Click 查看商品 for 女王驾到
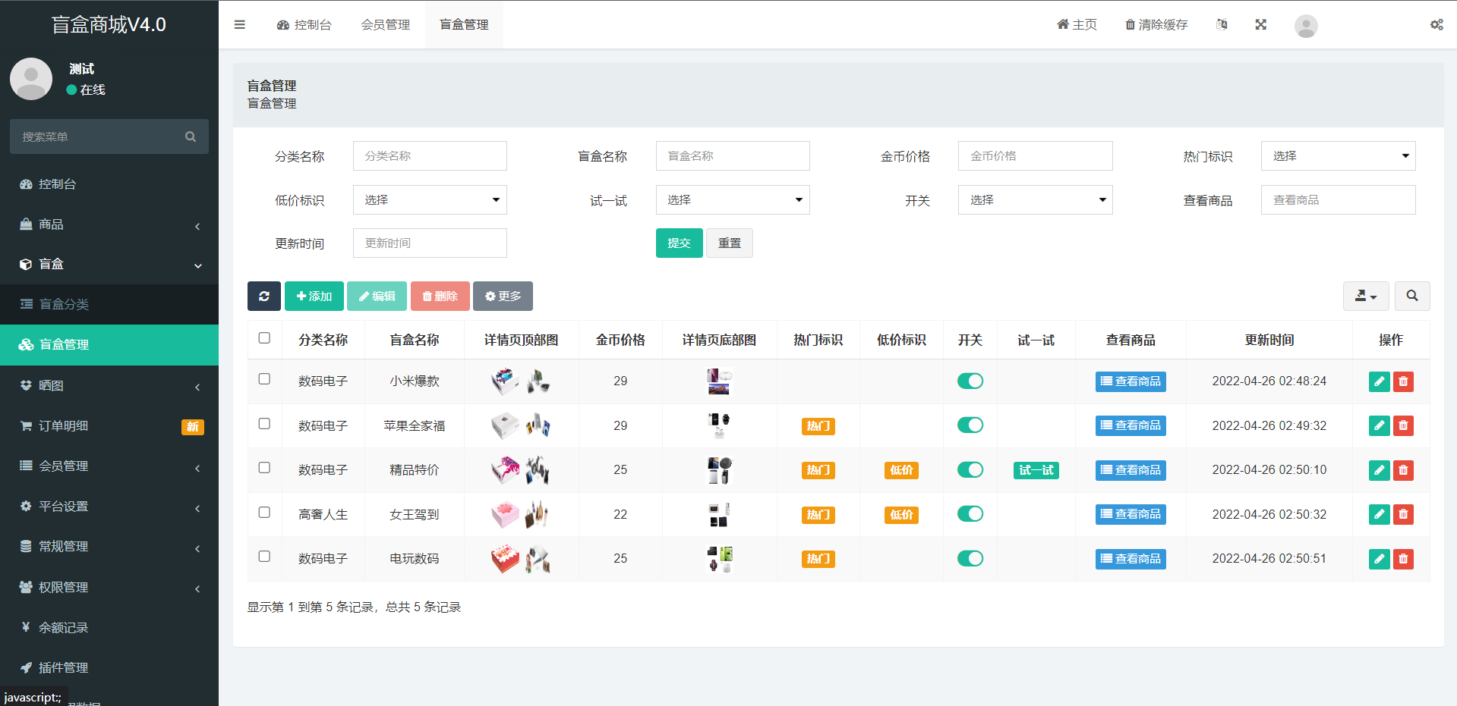This screenshot has height=706, width=1457. pyautogui.click(x=1131, y=514)
